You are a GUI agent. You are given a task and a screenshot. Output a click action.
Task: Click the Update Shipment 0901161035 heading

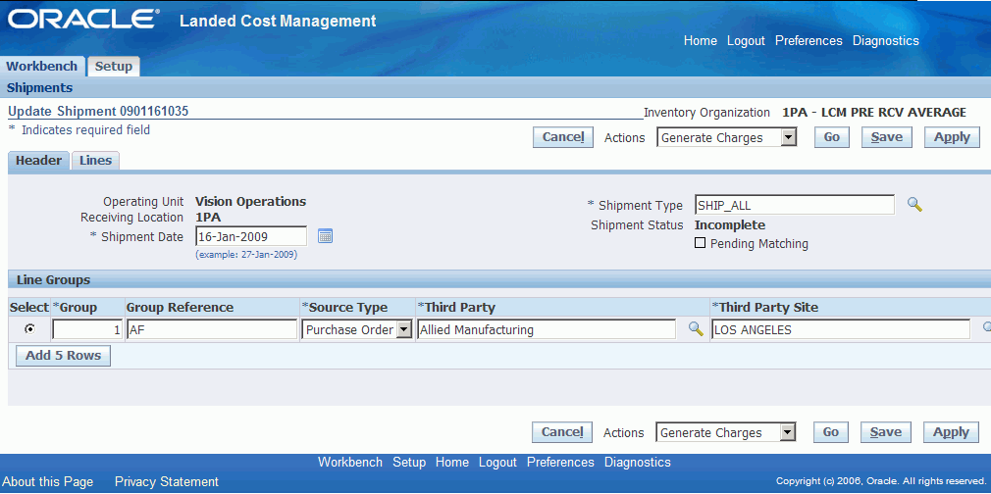(x=98, y=112)
